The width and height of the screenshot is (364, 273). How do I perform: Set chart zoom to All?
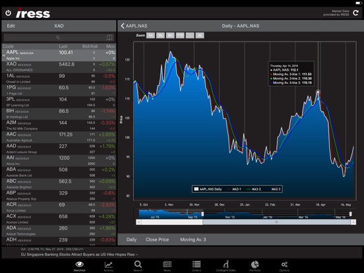tap(200, 36)
